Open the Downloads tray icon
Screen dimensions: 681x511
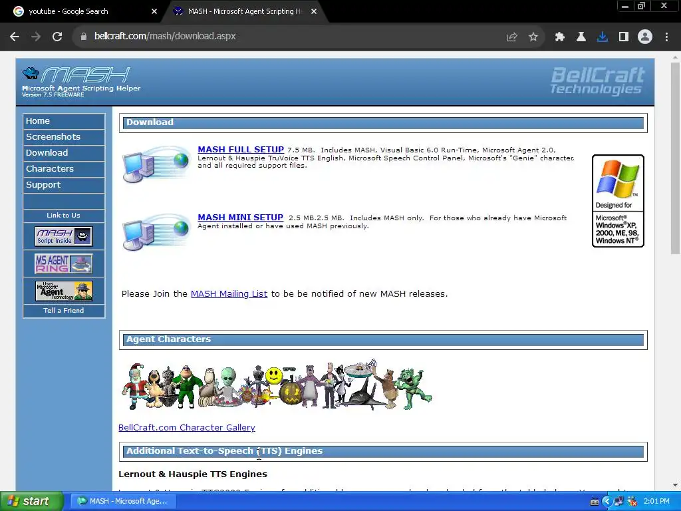tap(603, 37)
